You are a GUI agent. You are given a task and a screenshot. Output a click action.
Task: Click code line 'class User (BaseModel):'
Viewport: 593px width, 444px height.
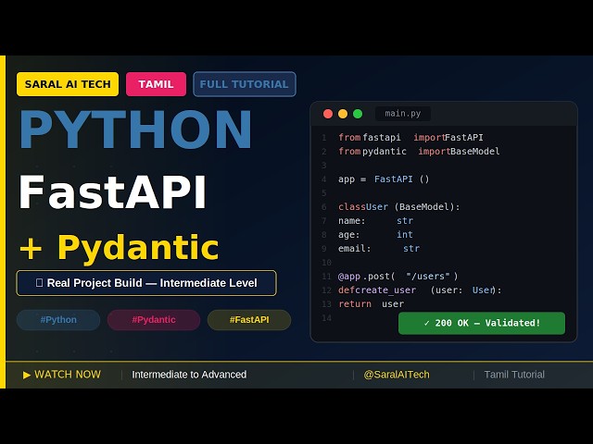coord(399,207)
